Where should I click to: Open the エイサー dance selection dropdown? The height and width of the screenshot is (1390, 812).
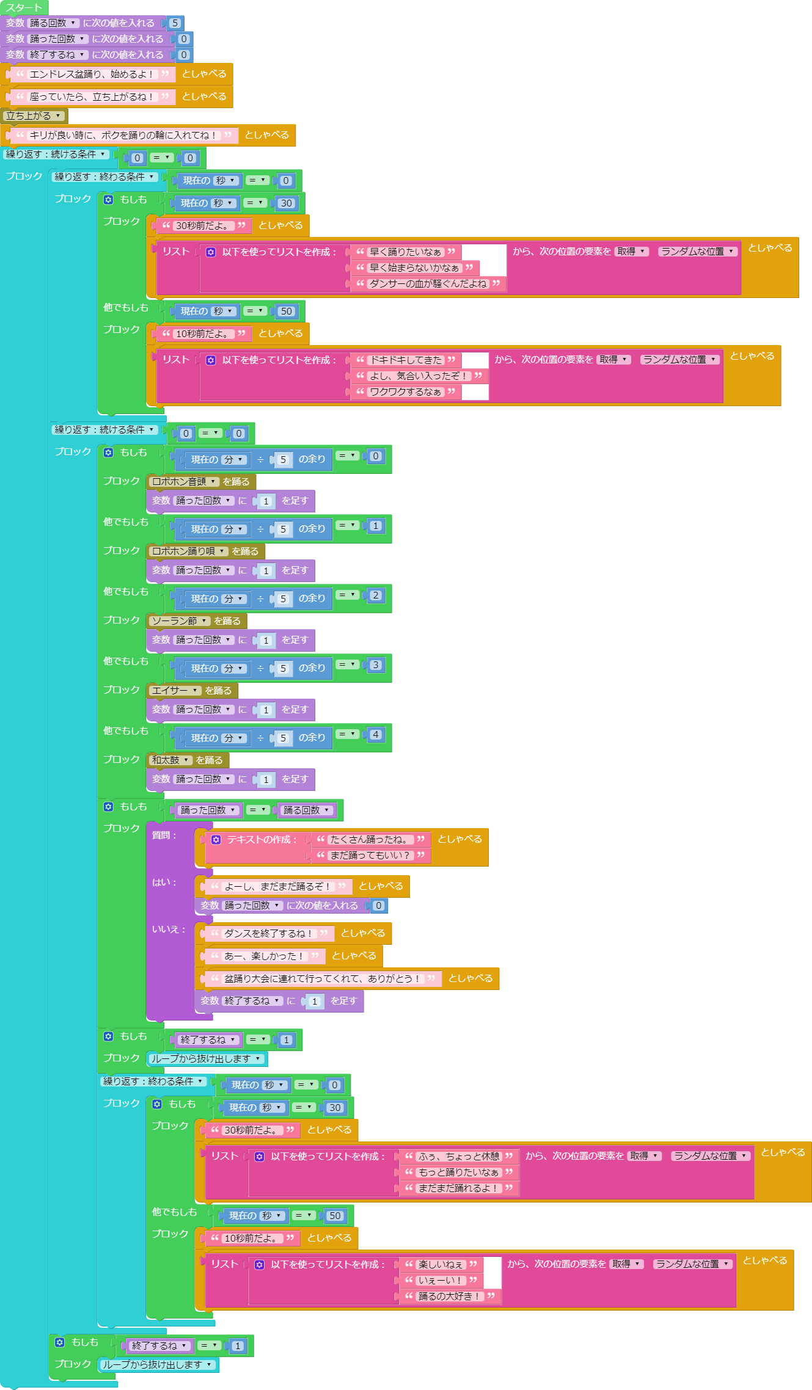point(175,691)
